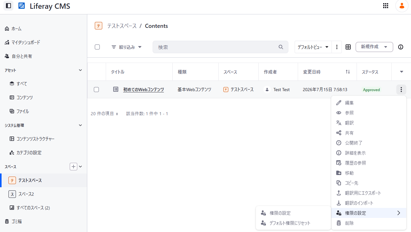411x232 pixels.
Task: Collapse the アセット section chevron
Action: click(x=80, y=70)
